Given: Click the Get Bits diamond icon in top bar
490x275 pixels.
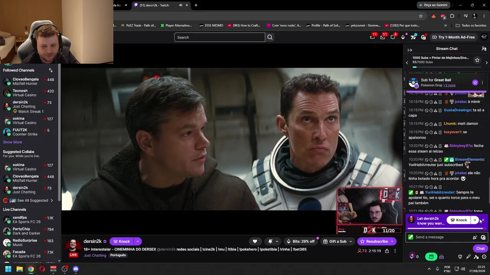Looking at the screenshot, I should click(403, 37).
